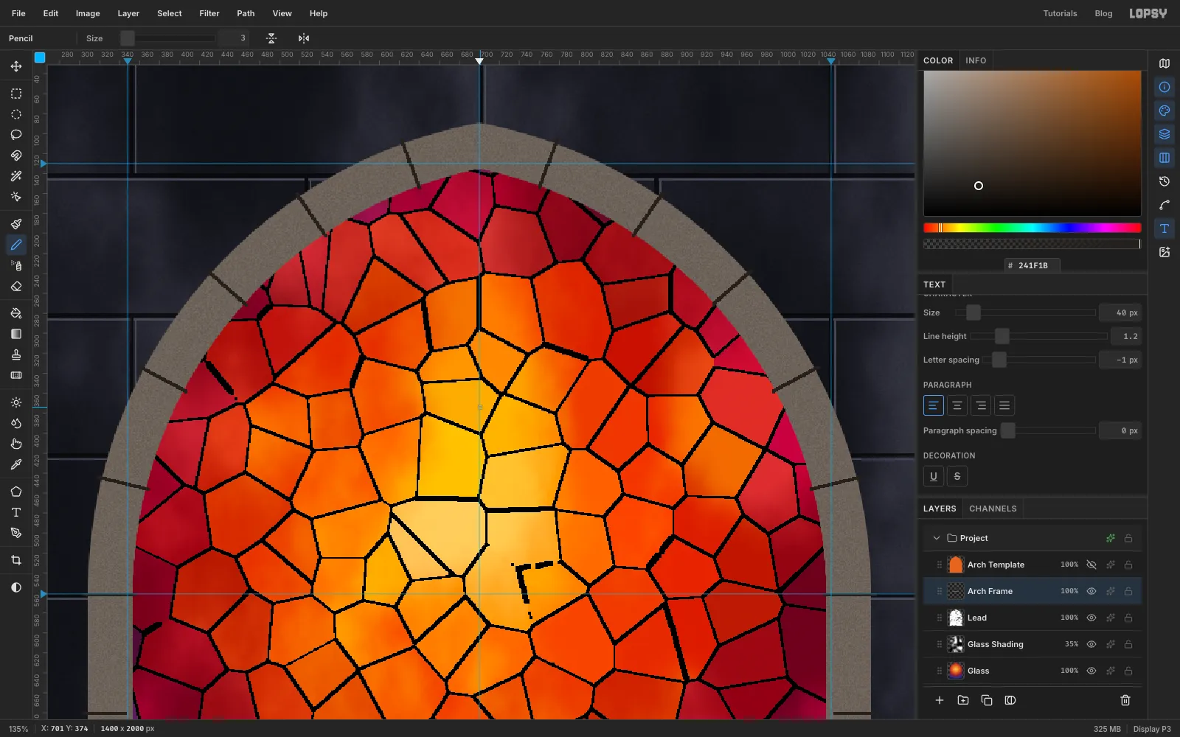
Task: Adjust the Line height slider
Action: [x=1038, y=336]
